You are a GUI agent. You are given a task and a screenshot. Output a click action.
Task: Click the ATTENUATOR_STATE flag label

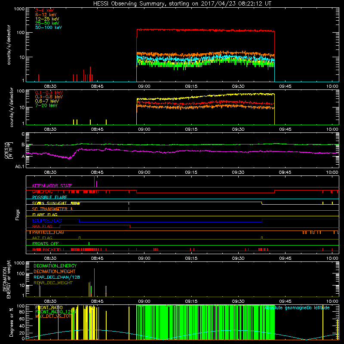(x=52, y=186)
